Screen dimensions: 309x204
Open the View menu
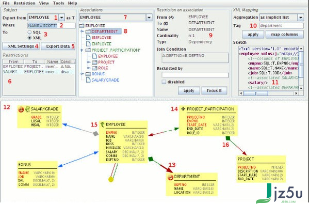click(x=44, y=3)
